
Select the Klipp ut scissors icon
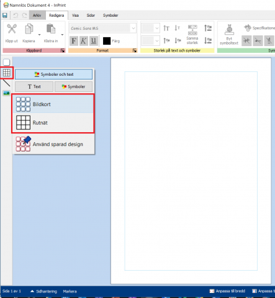click(x=12, y=29)
